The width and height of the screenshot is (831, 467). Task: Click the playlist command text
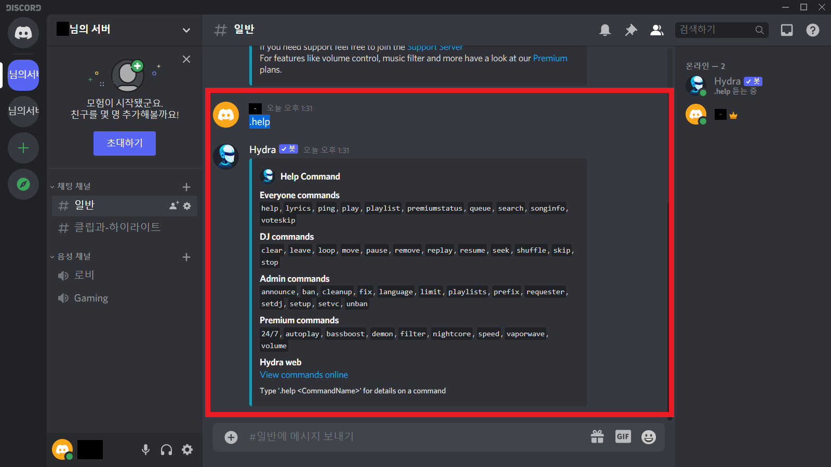(383, 209)
